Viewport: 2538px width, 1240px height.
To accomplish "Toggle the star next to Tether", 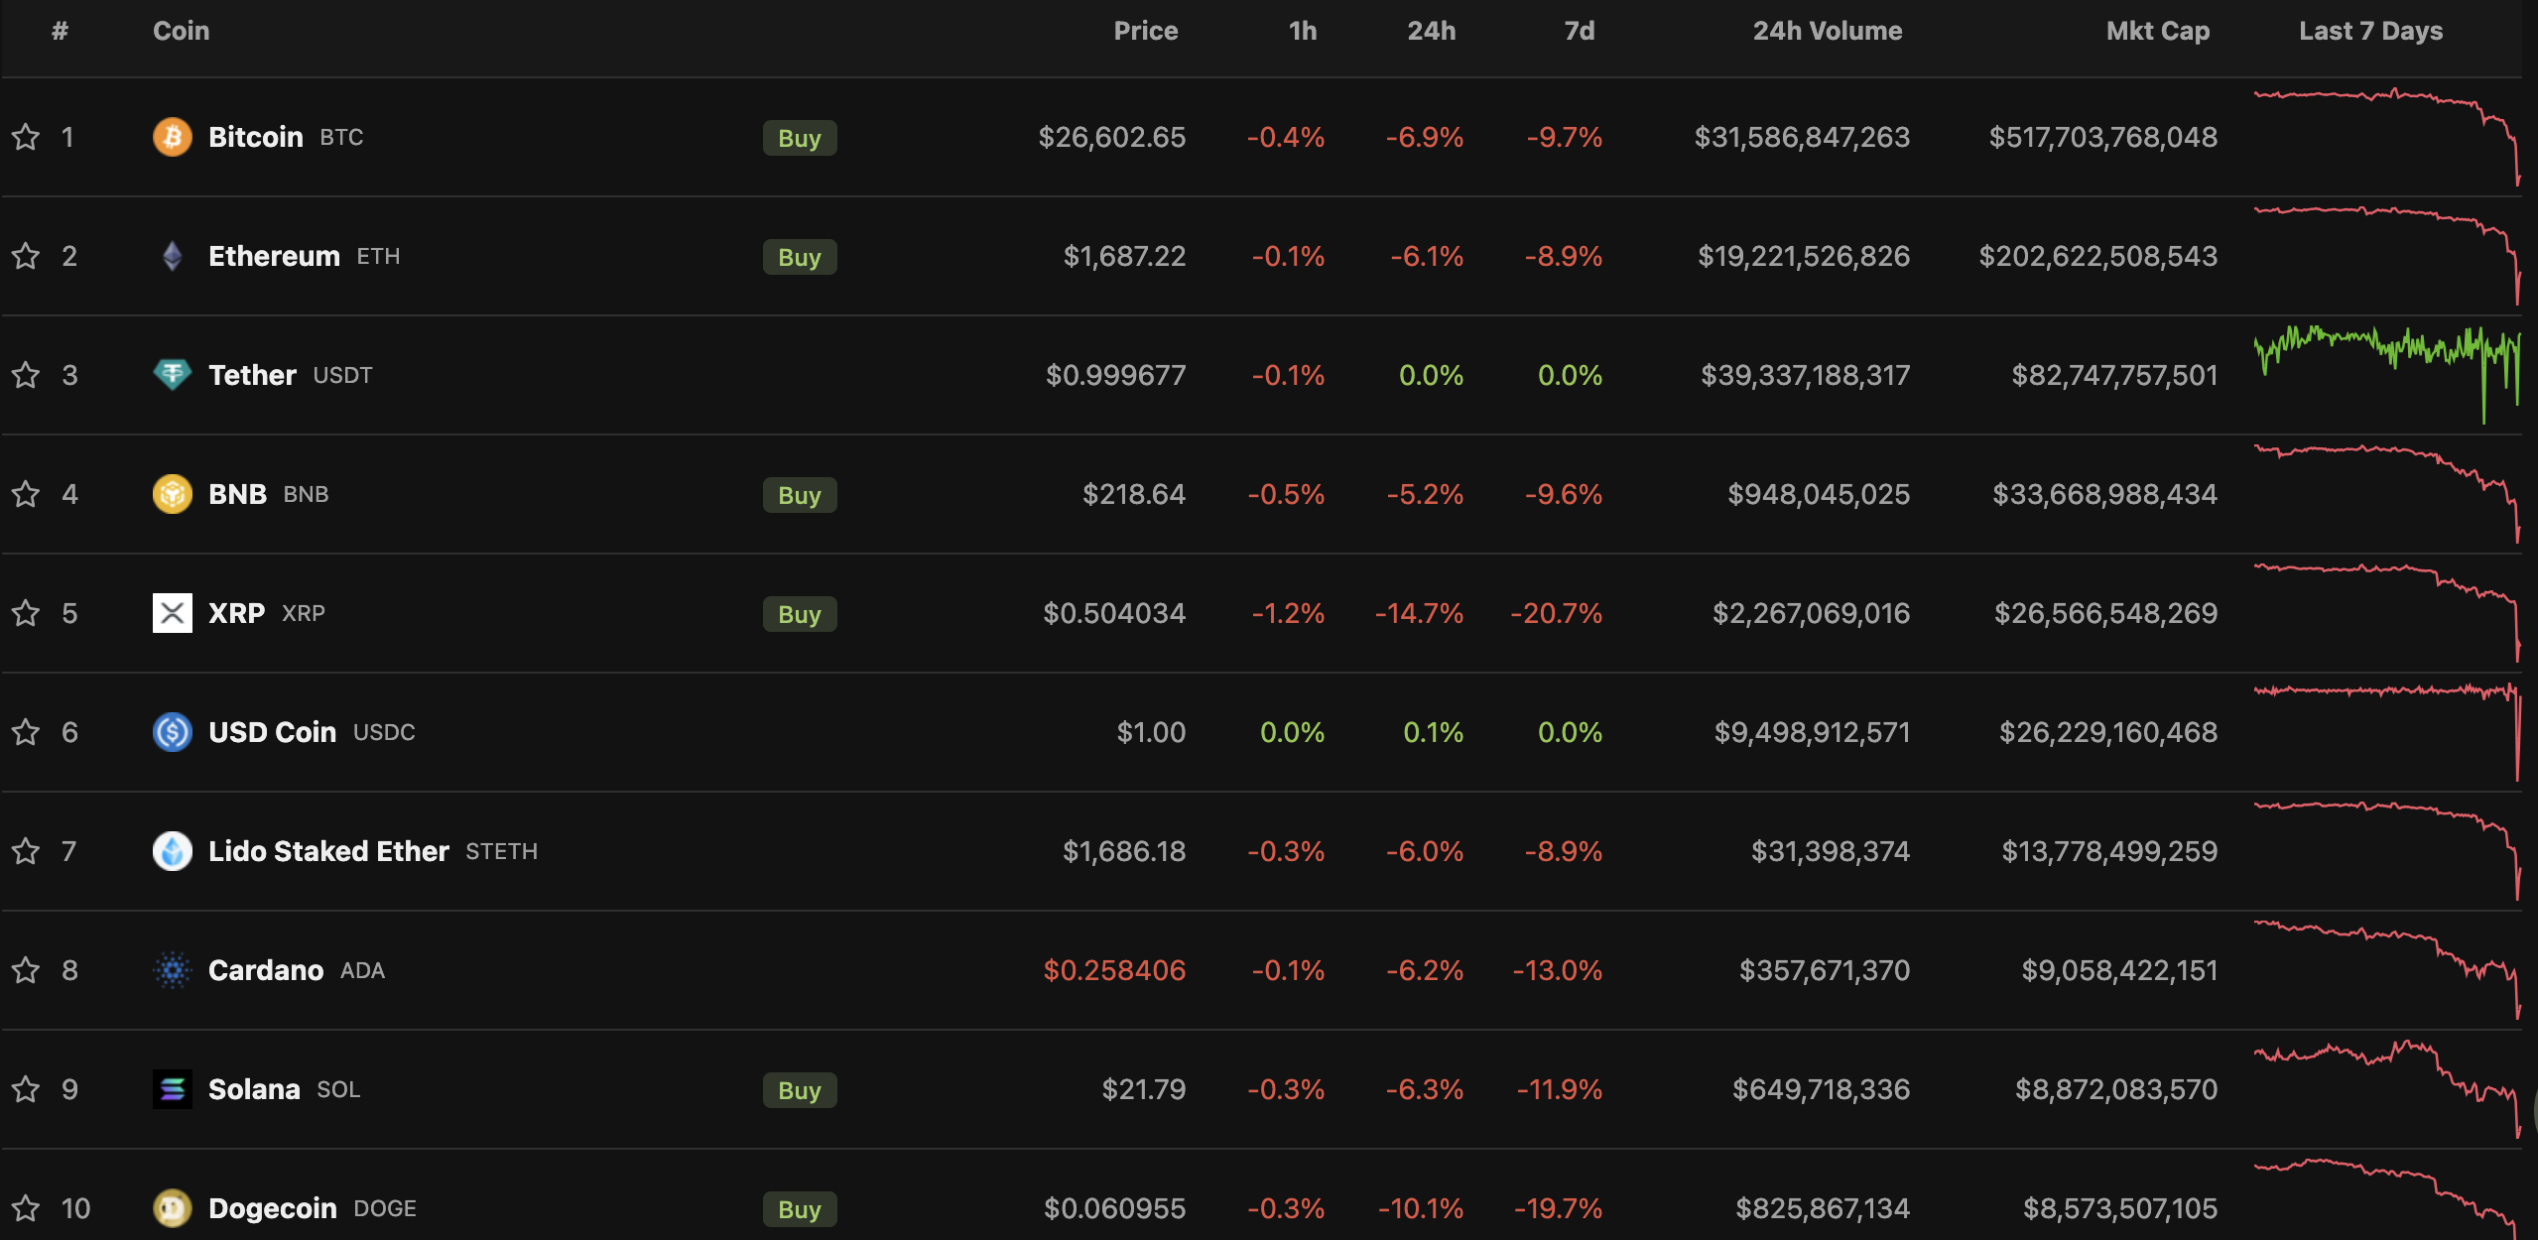I will (26, 375).
